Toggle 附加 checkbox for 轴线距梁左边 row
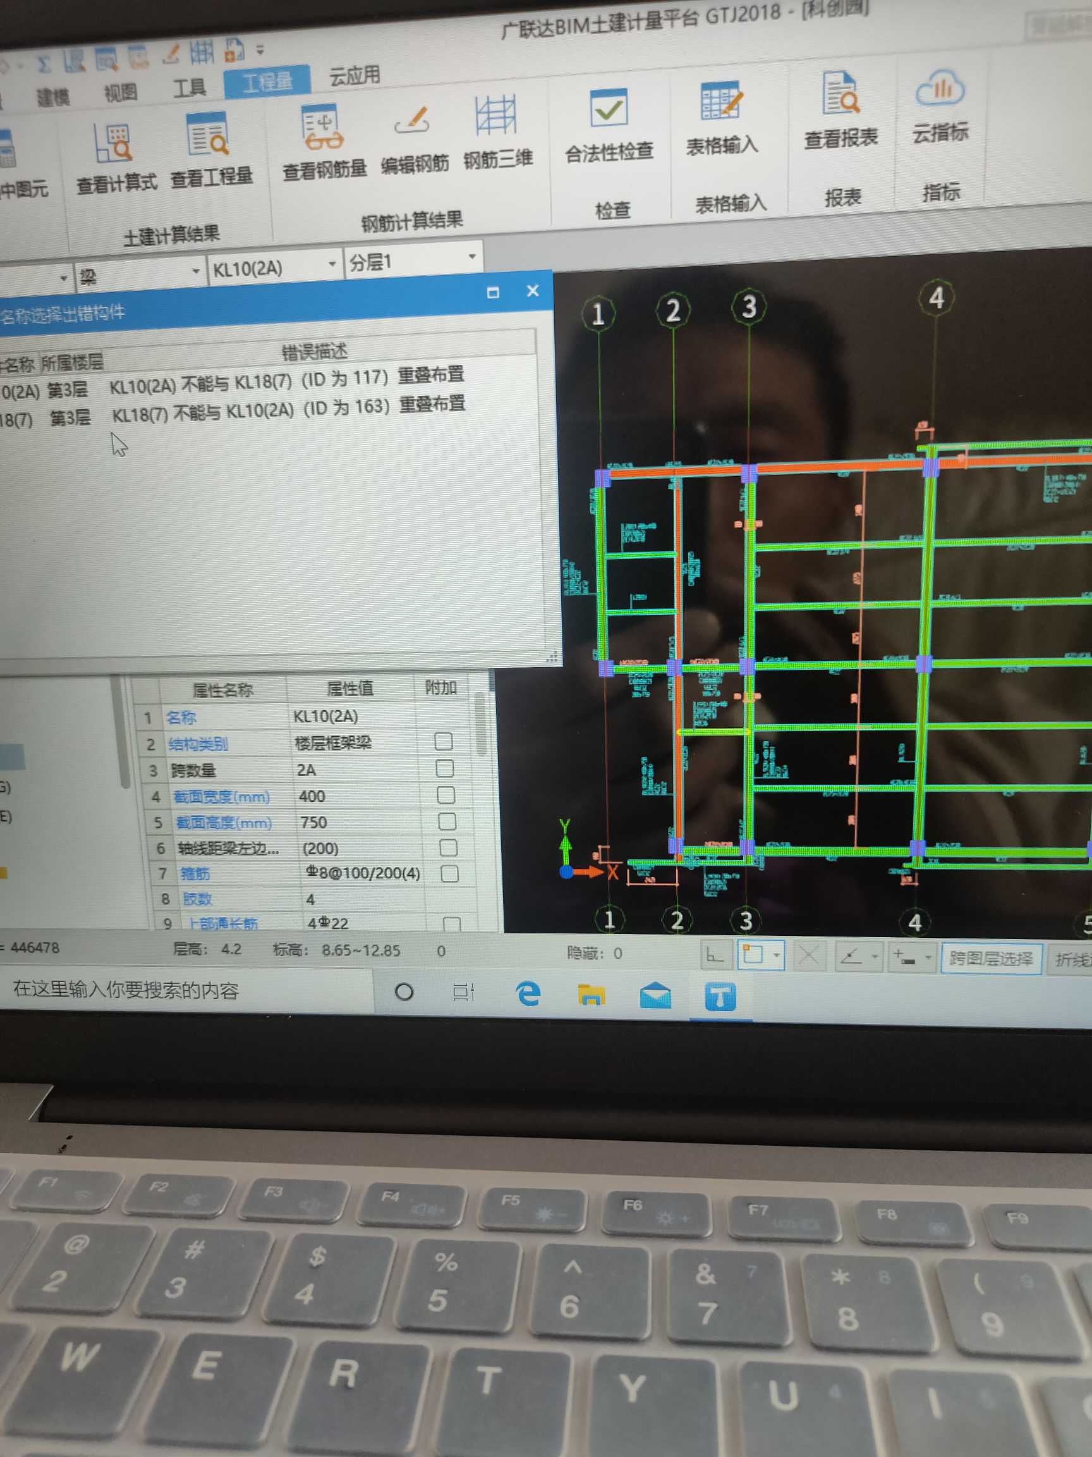1092x1457 pixels. tap(448, 847)
